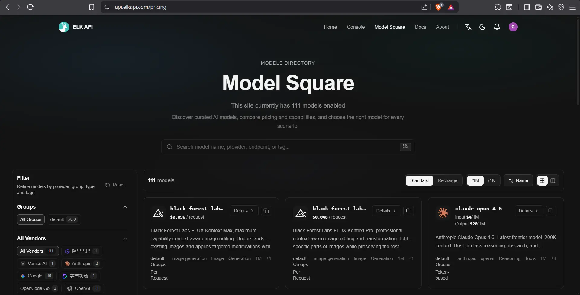Open the browser main menu
Viewport: 580px width, 295px height.
click(x=572, y=7)
